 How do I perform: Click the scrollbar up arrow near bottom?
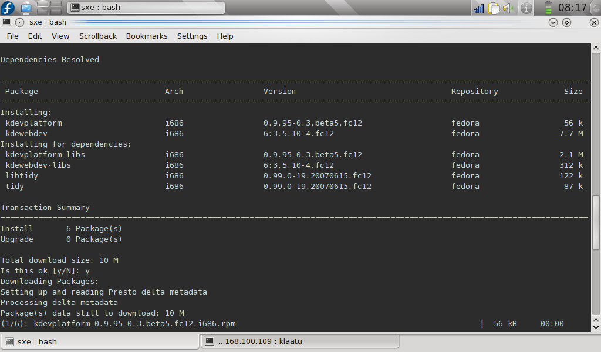click(596, 320)
